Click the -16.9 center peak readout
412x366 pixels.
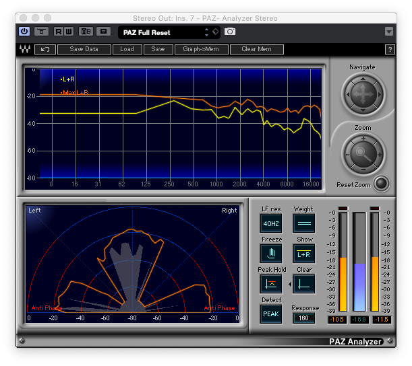pos(359,320)
